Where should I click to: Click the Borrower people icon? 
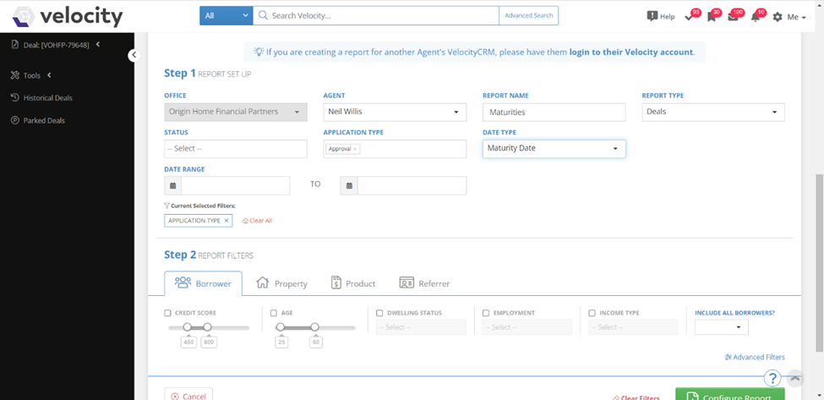coord(183,282)
